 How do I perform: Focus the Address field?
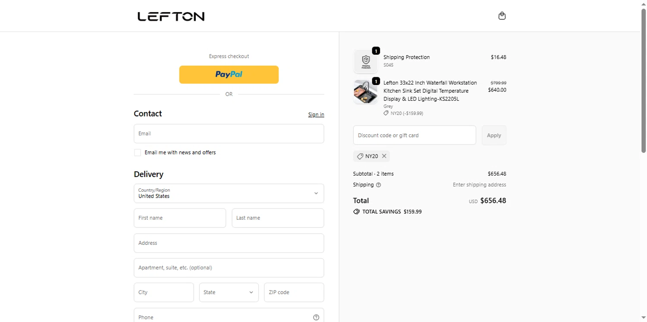pos(229,243)
